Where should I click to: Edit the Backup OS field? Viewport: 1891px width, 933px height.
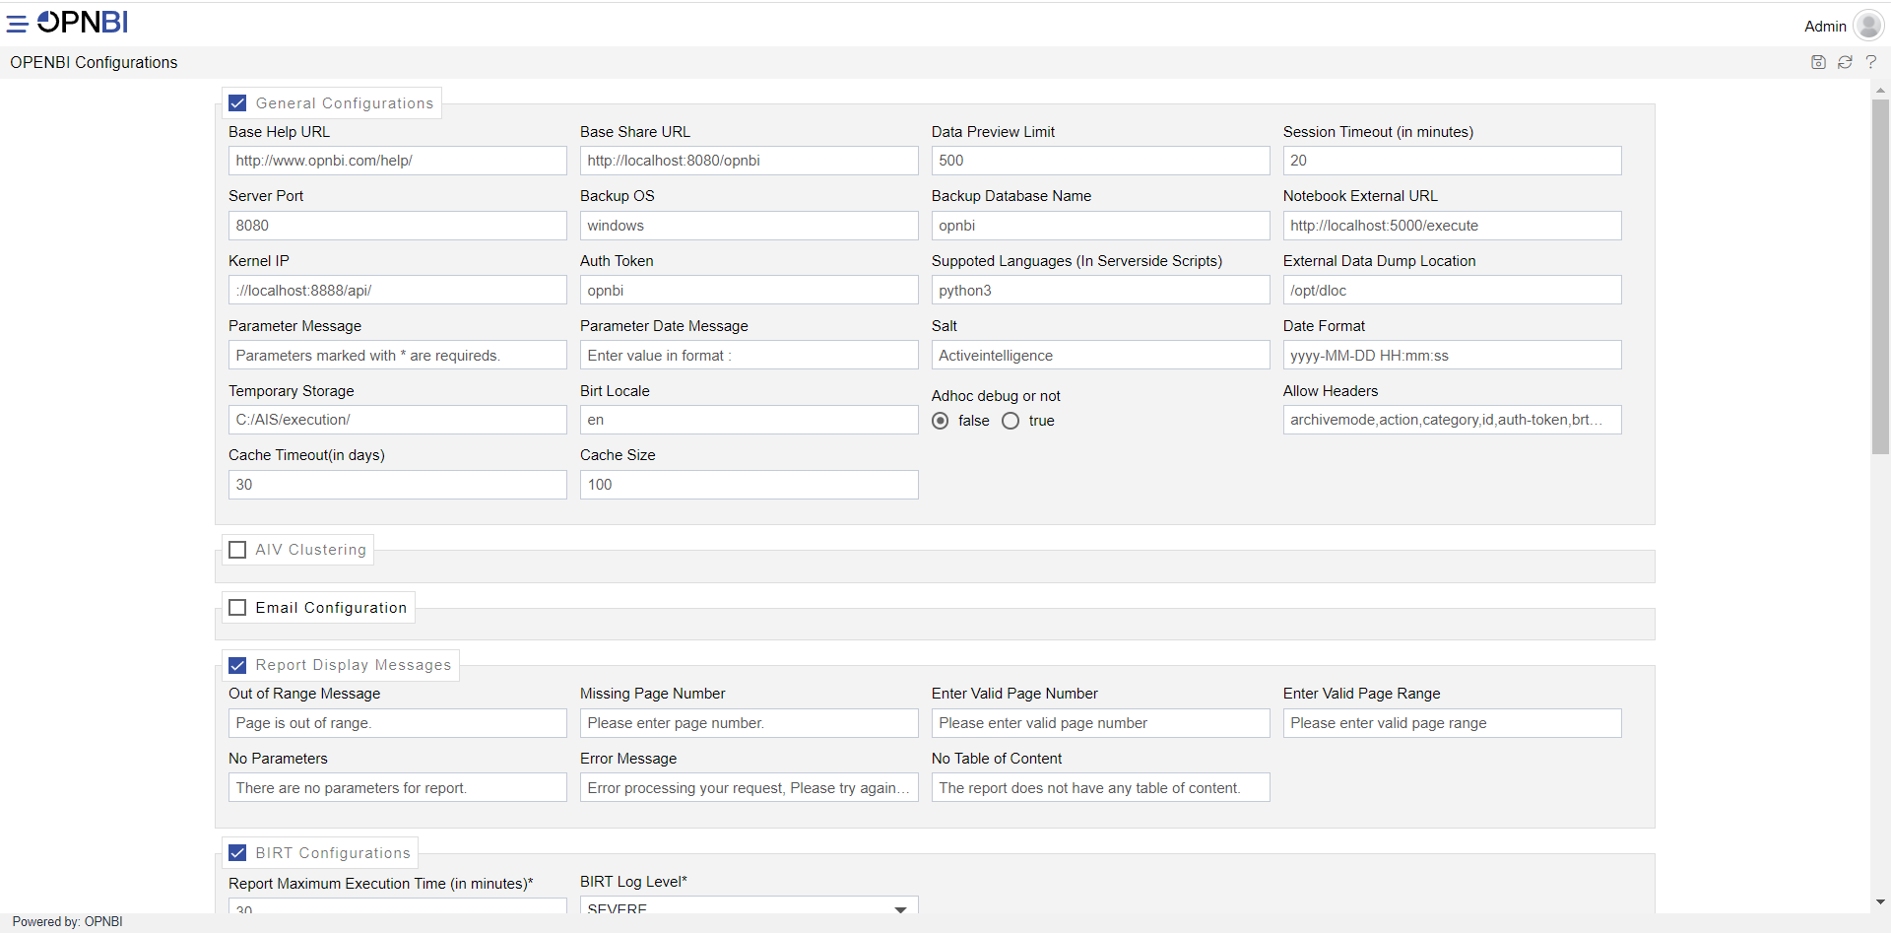click(750, 226)
